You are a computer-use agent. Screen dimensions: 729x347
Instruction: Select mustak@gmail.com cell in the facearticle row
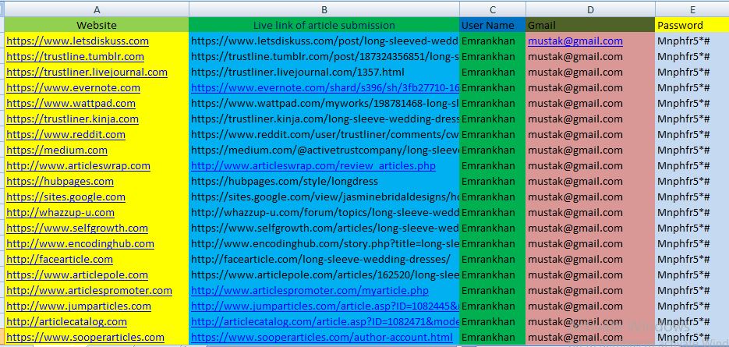[x=590, y=259]
